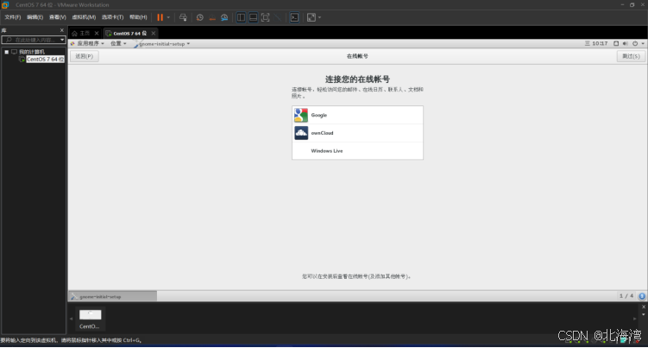Image resolution: width=648 pixels, height=348 pixels.
Task: Open the 帮助(H) menu
Action: pyautogui.click(x=138, y=17)
